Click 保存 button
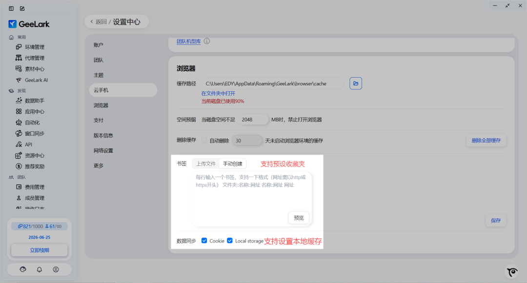The width and height of the screenshot is (527, 283). tap(496, 221)
